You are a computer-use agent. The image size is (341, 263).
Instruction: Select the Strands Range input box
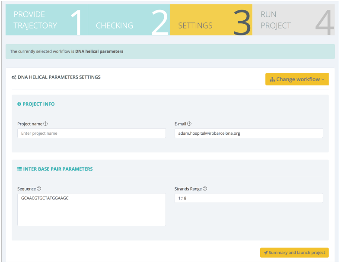click(249, 198)
